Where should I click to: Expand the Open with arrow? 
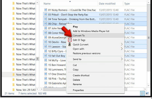[x=122, y=49]
